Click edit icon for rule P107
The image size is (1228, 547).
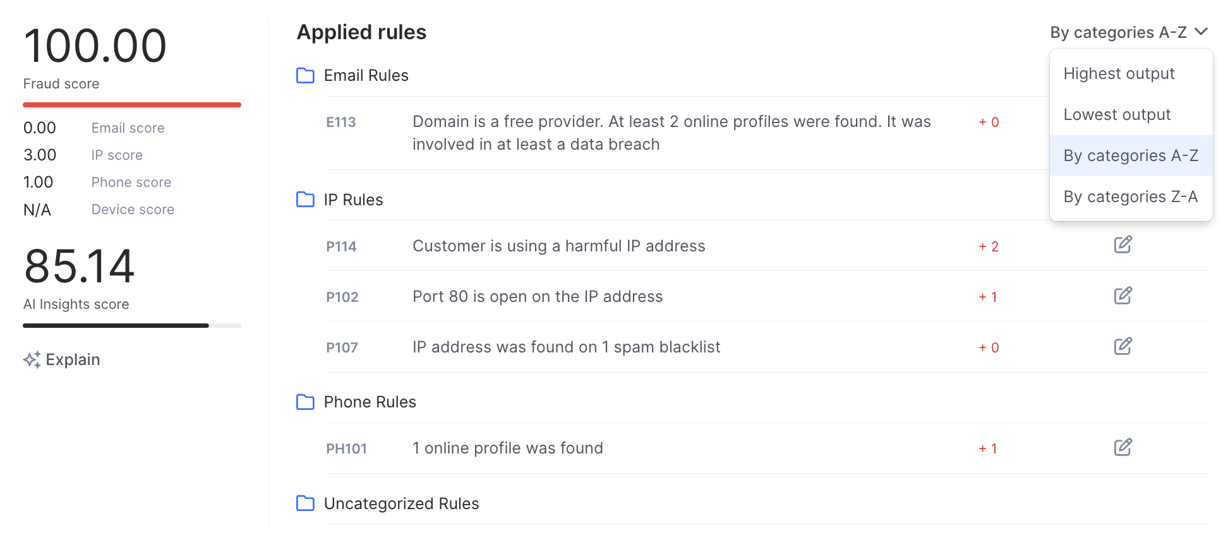coord(1123,346)
